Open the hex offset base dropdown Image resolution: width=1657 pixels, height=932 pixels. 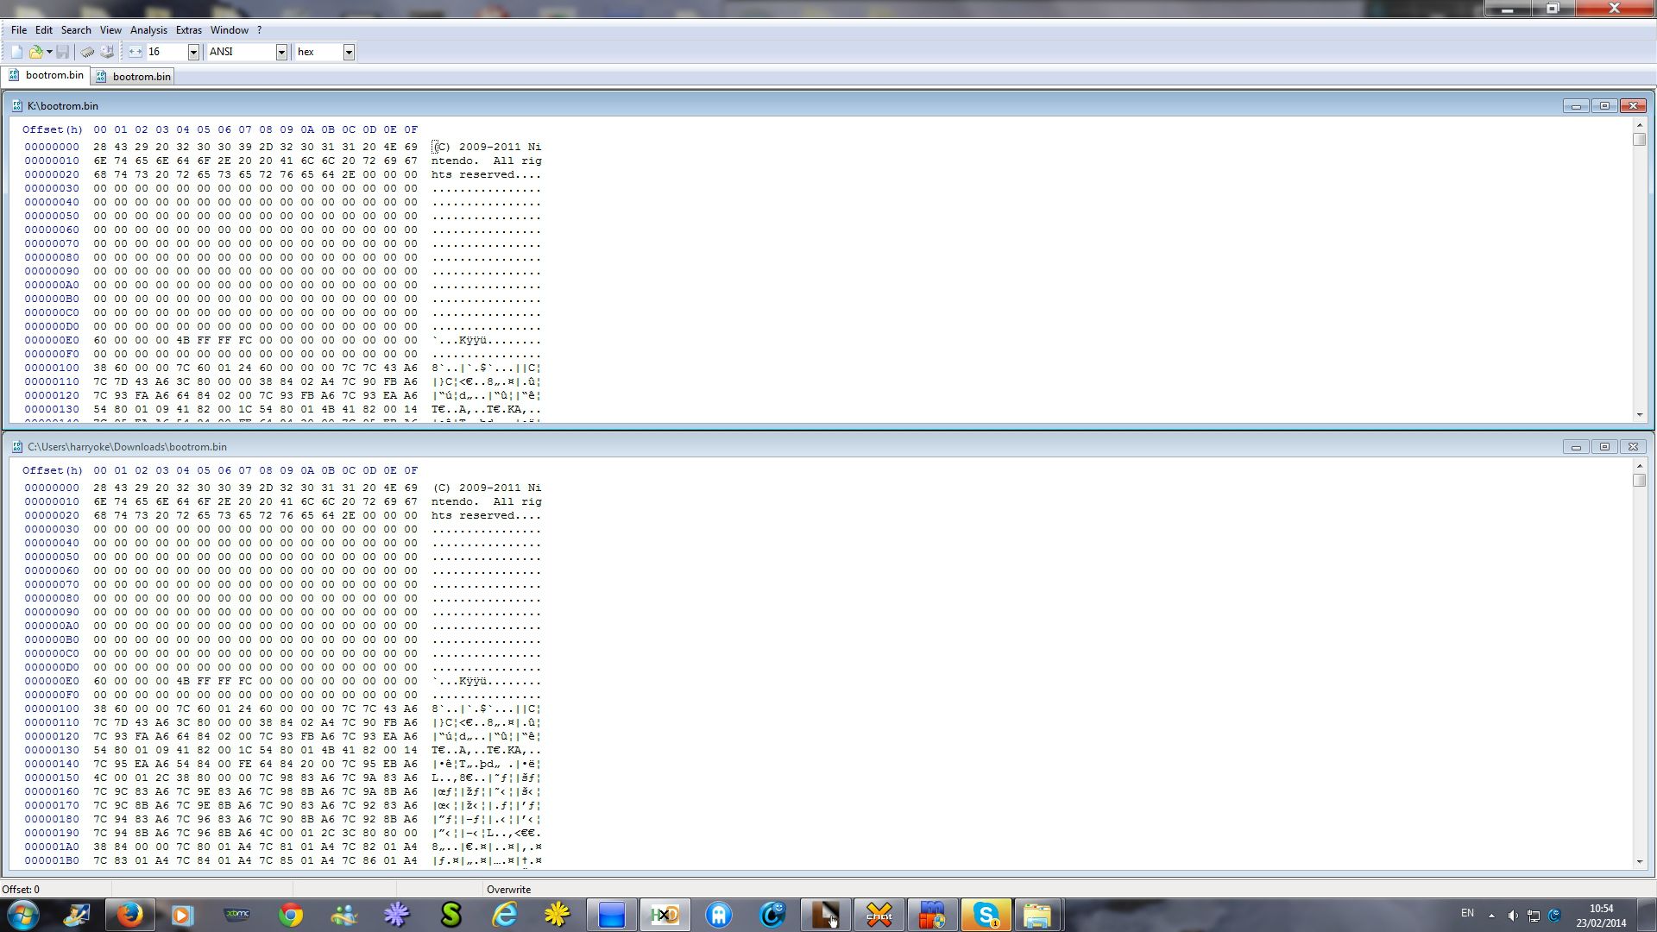click(349, 53)
